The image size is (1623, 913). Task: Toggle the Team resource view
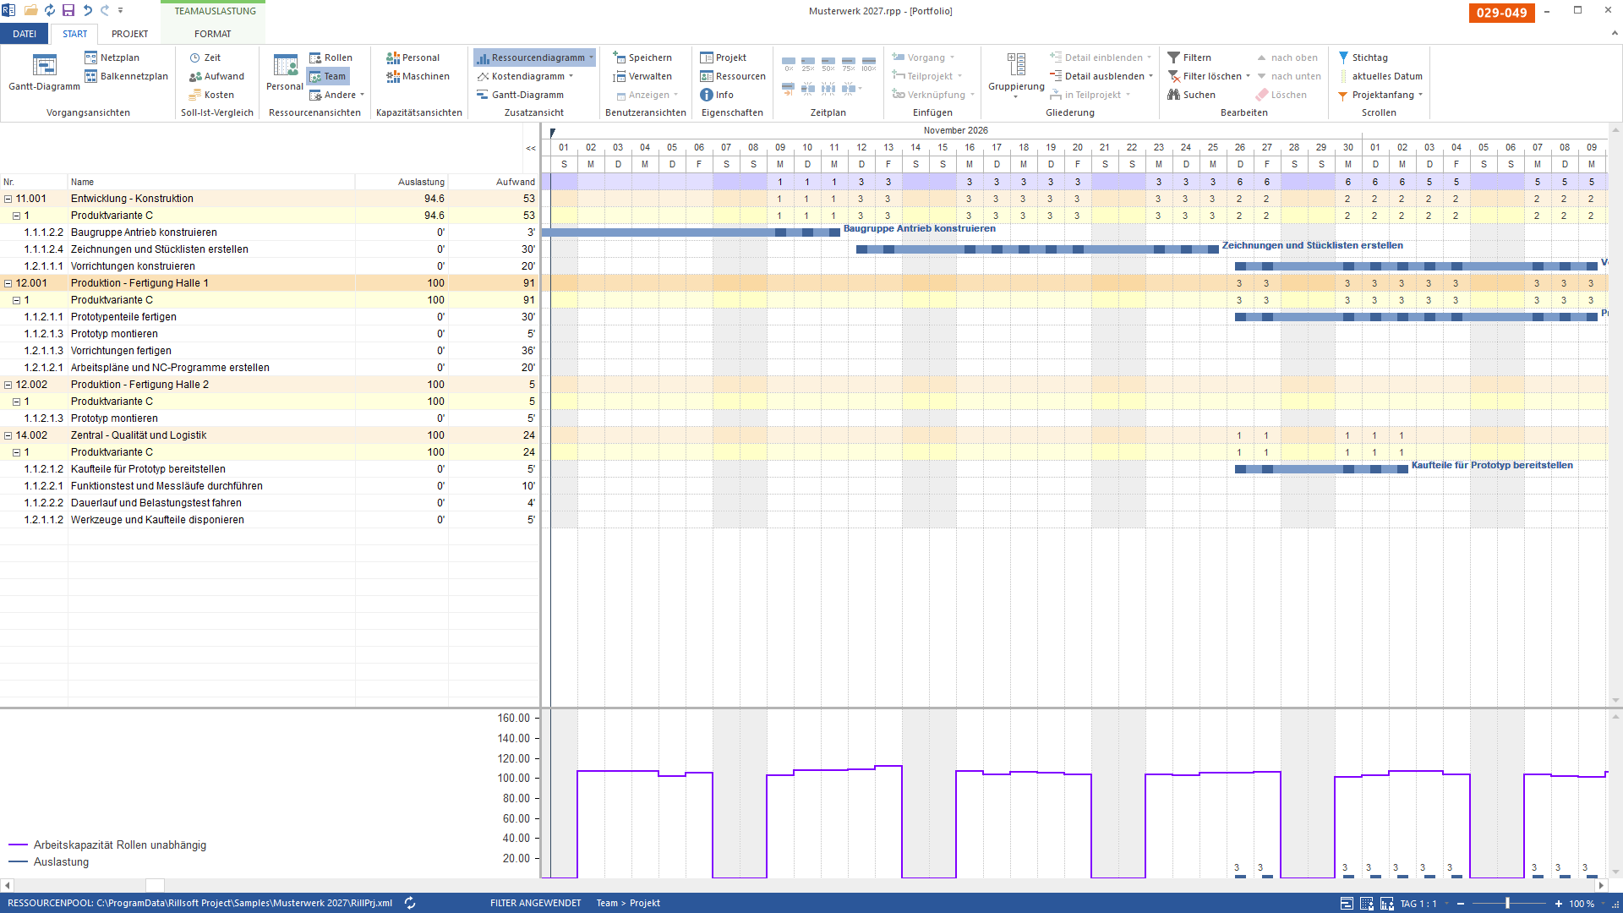(x=327, y=76)
